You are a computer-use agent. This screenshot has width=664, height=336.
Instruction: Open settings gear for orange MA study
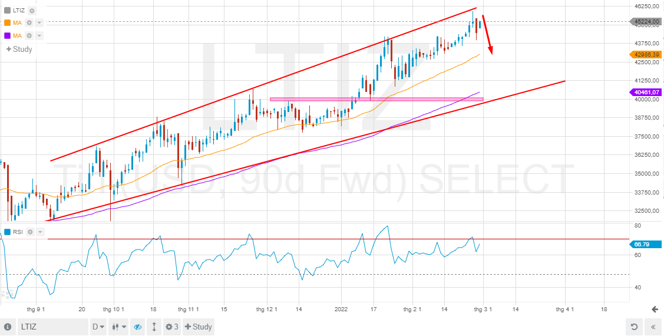[29, 23]
